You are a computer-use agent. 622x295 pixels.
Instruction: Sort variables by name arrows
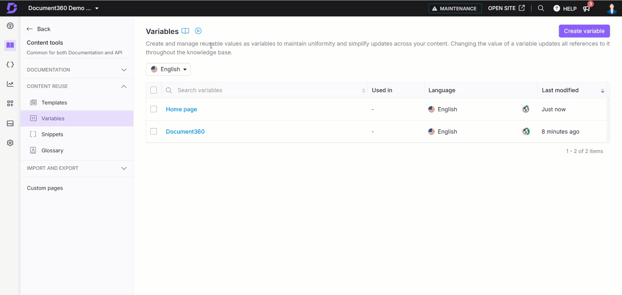pyautogui.click(x=363, y=91)
